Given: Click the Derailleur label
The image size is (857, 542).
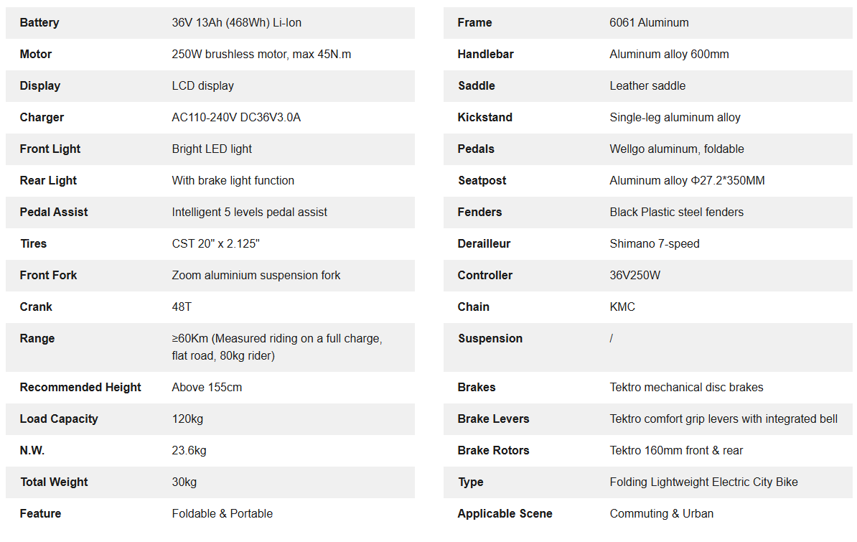Looking at the screenshot, I should 484,244.
